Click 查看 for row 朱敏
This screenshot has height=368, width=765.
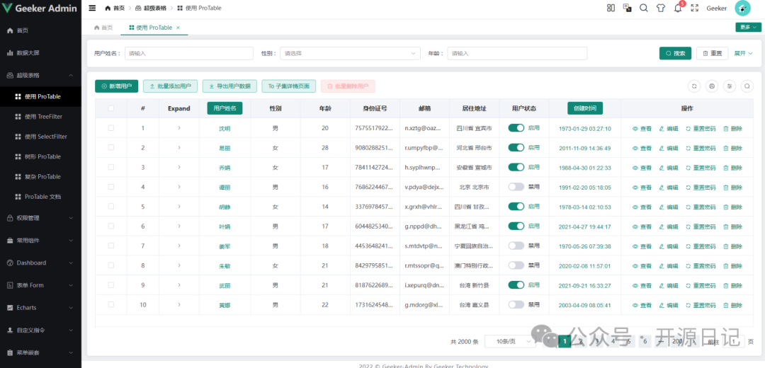(642, 265)
